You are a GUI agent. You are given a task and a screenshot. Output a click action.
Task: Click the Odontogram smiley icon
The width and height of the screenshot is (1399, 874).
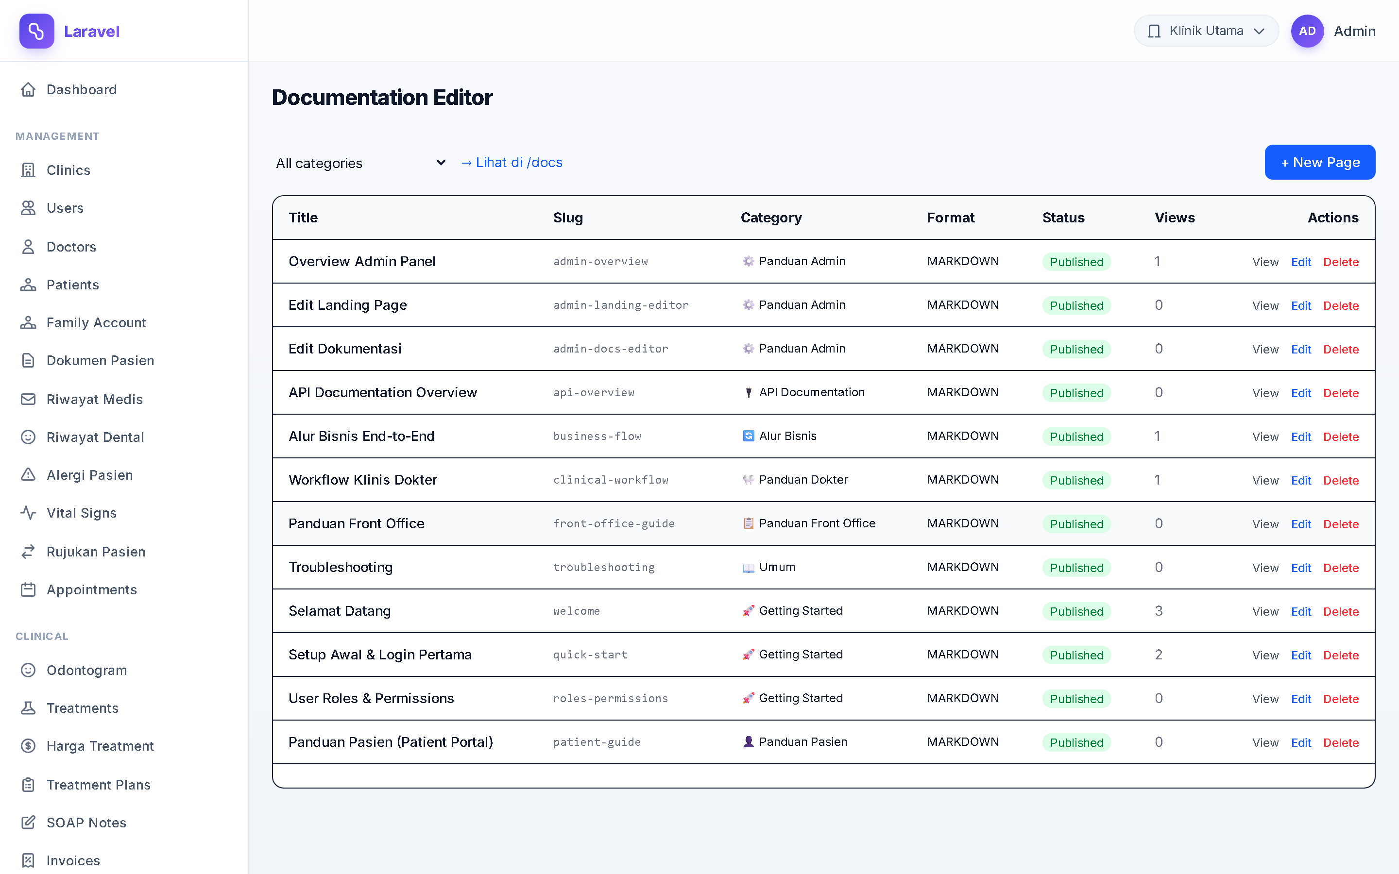click(28, 670)
